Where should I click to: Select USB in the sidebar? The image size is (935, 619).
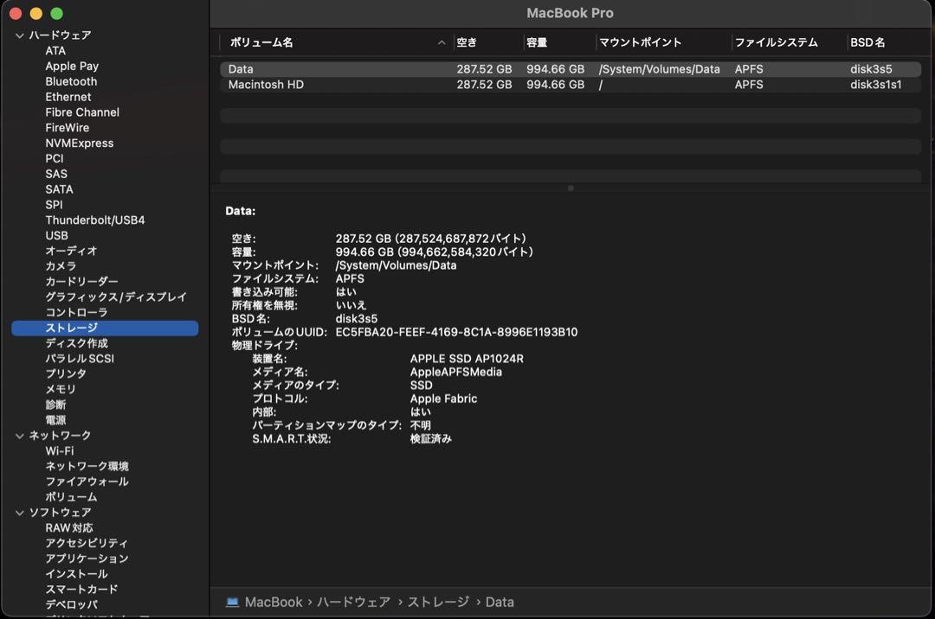56,236
